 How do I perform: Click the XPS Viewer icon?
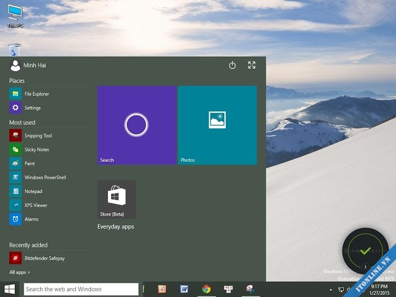[15, 205]
